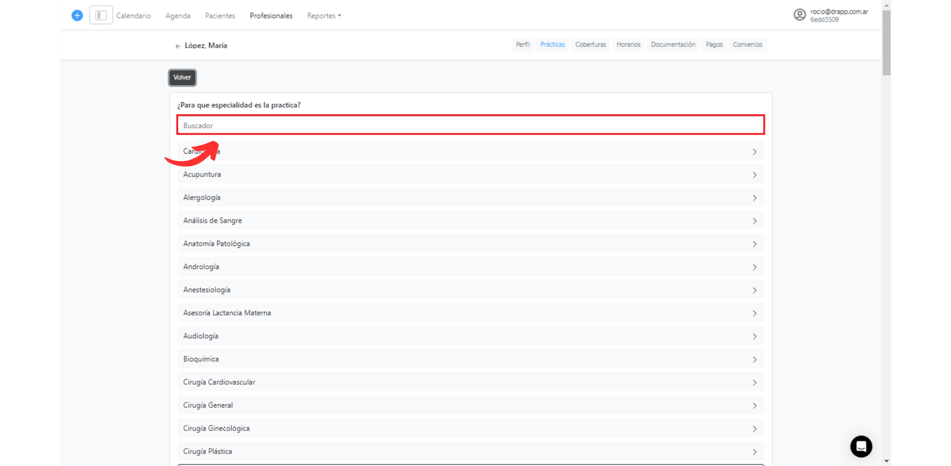
Task: Click the chevron arrow on Acupuntura row
Action: [x=755, y=175]
